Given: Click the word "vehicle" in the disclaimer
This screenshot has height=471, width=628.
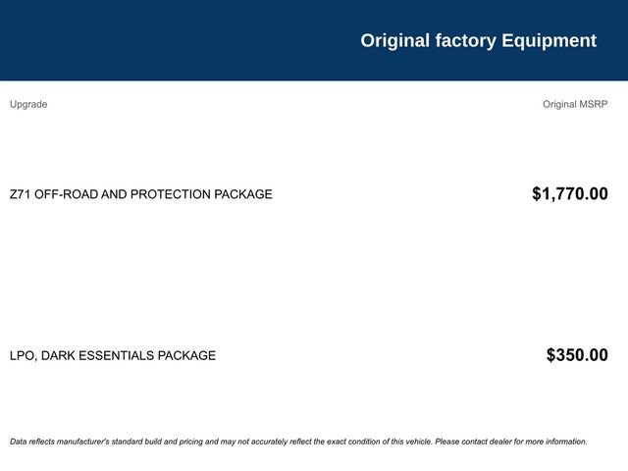Looking at the screenshot, I should click(x=419, y=442).
